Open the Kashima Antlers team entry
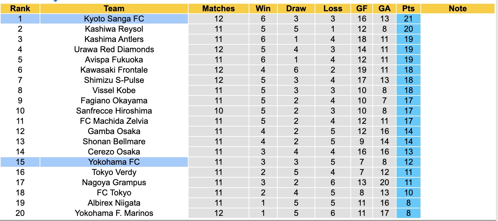 [114, 39]
